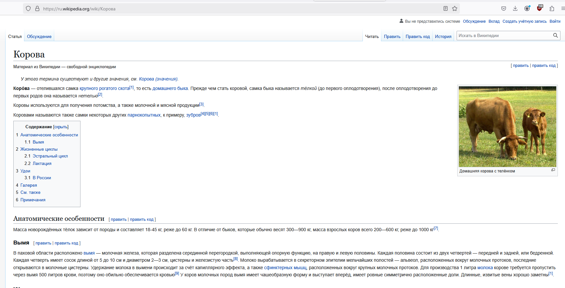Click the user silhouette icon near login links
The width and height of the screenshot is (565, 288).
coord(401,21)
